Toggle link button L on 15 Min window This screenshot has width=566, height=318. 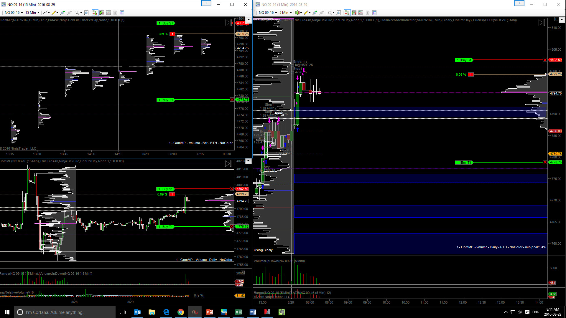tap(206, 3)
